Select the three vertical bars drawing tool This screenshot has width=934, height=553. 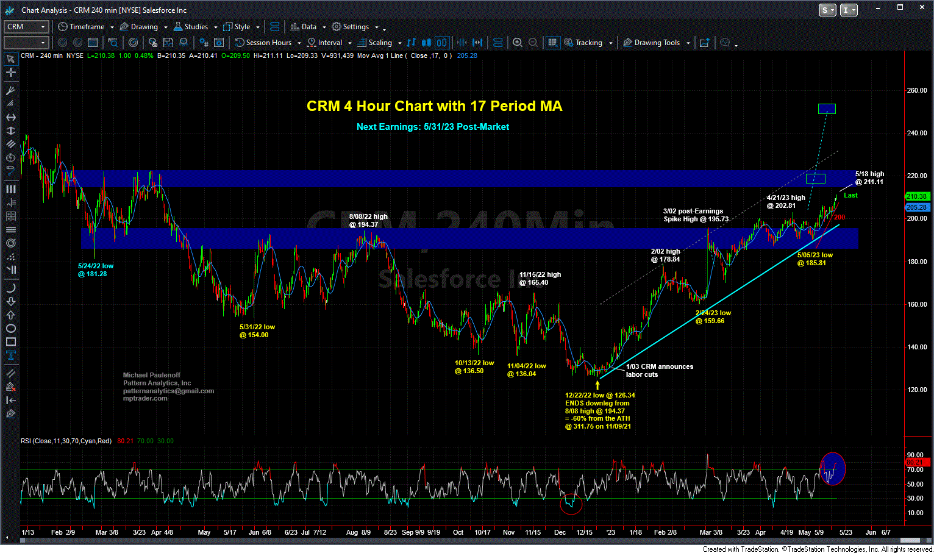point(10,189)
